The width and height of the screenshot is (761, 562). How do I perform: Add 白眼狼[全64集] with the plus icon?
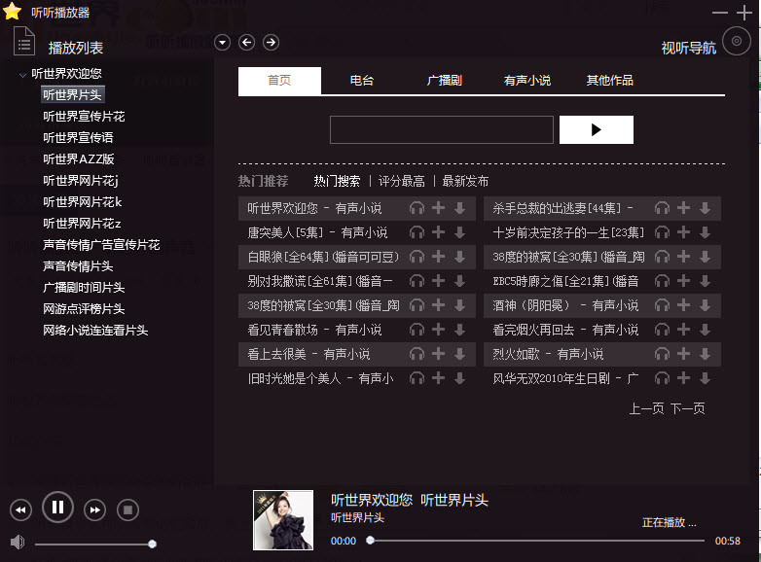(x=438, y=257)
